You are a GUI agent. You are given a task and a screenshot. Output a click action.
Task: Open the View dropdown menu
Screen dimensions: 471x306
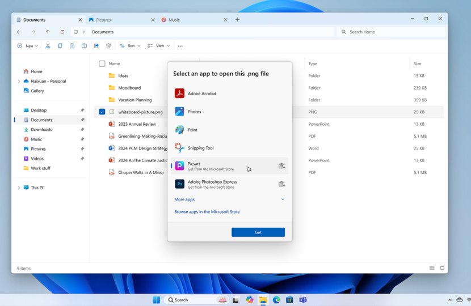158,46
